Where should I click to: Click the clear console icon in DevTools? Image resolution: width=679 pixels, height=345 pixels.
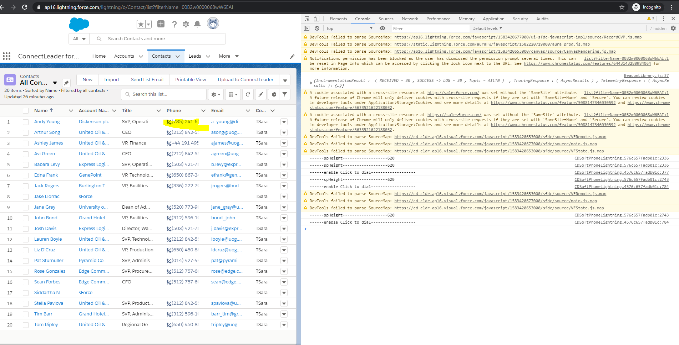tap(317, 28)
